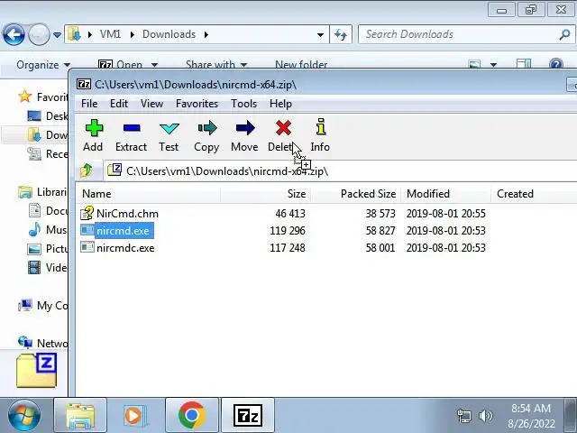577x433 pixels.
Task: Expand the arrow after Downloads in breadcrumb
Action: click(x=206, y=34)
